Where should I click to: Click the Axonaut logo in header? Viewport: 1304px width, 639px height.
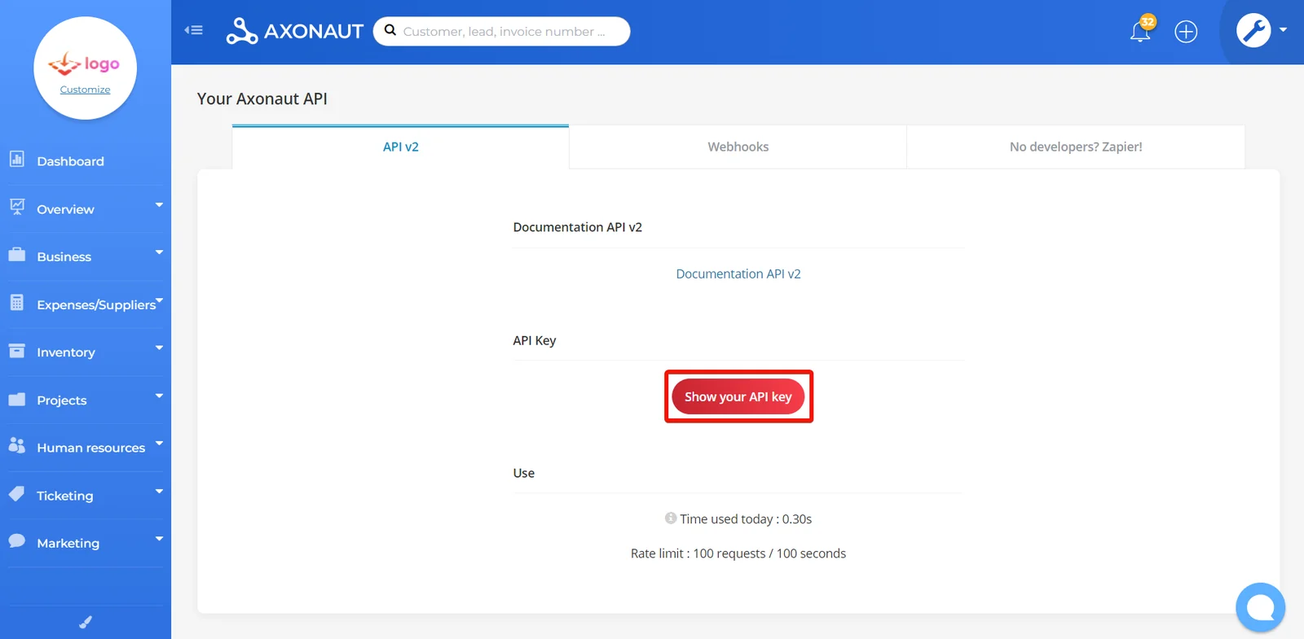294,31
